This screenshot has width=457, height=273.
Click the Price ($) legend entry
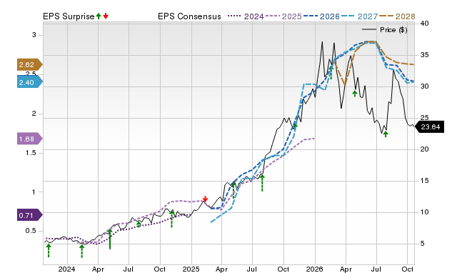pos(385,30)
